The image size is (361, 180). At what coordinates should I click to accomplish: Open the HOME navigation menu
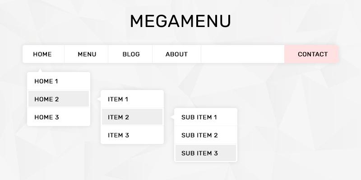tap(42, 54)
